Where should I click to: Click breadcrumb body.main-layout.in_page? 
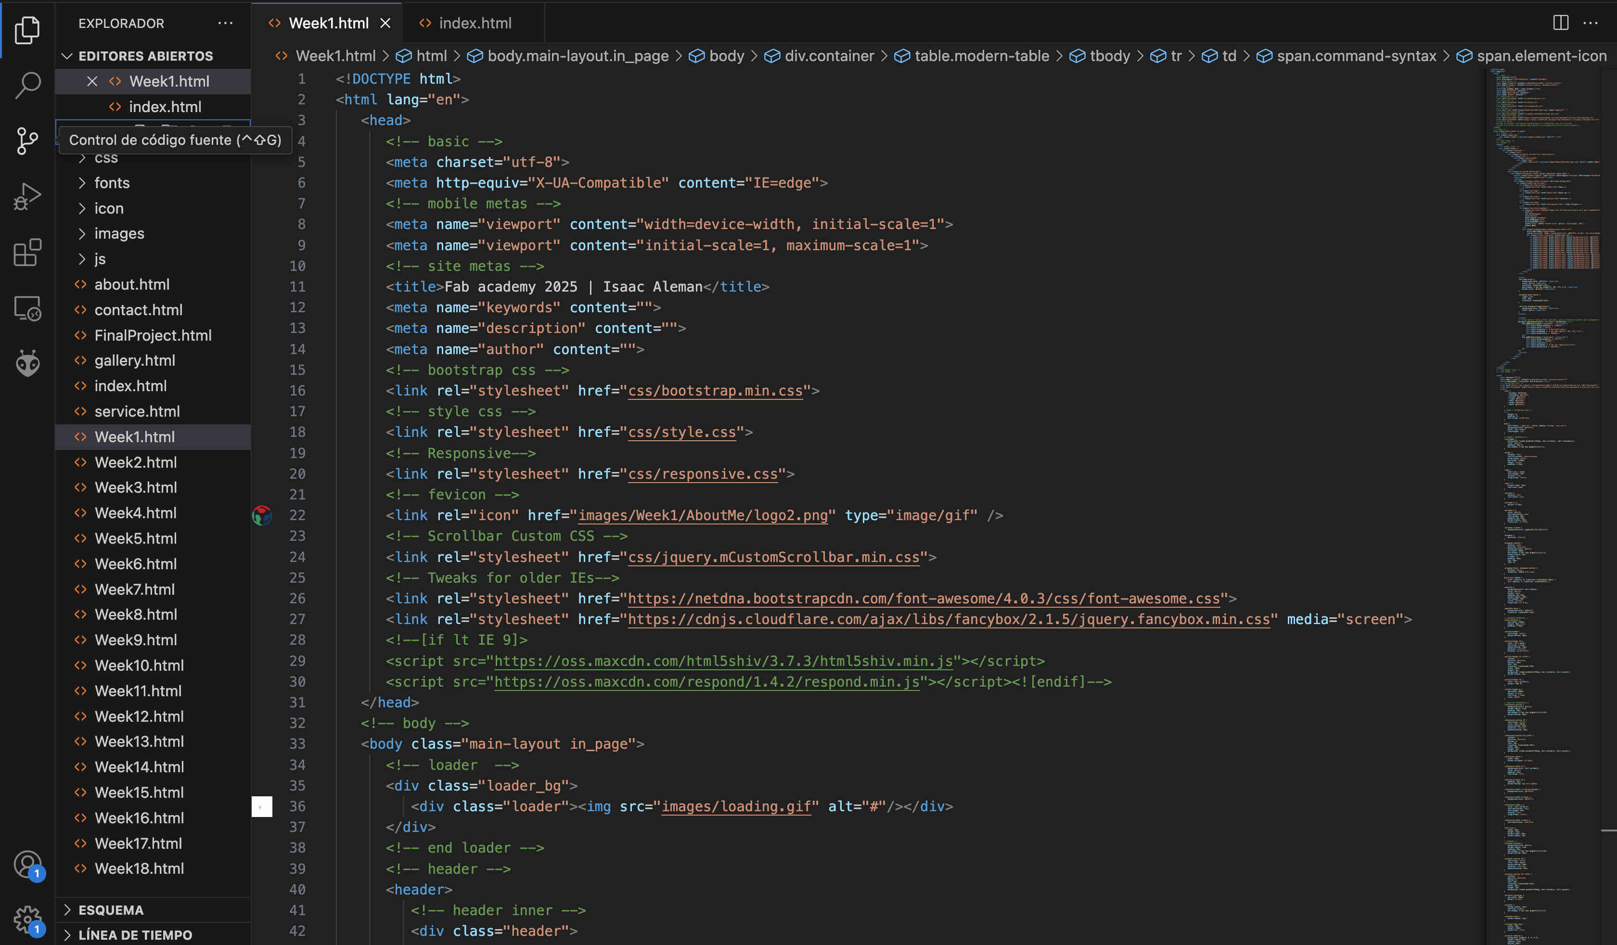point(568,56)
